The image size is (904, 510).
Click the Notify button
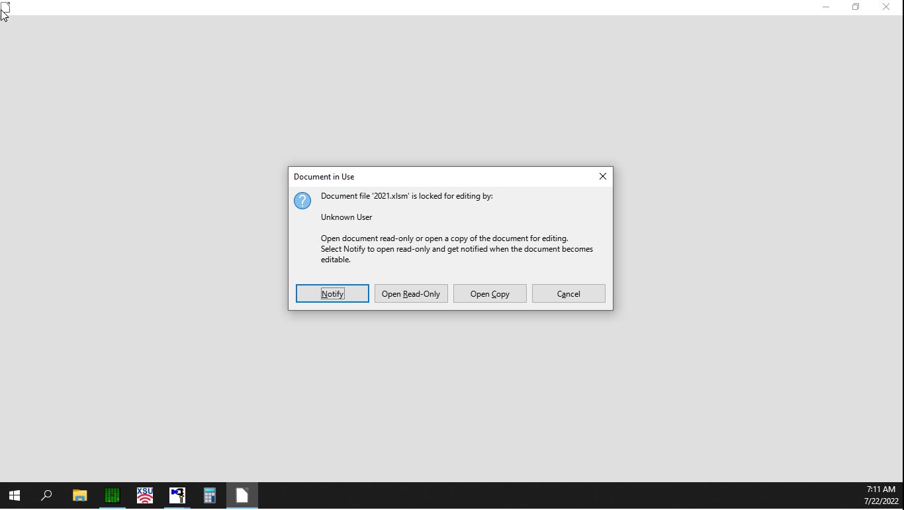pos(332,293)
